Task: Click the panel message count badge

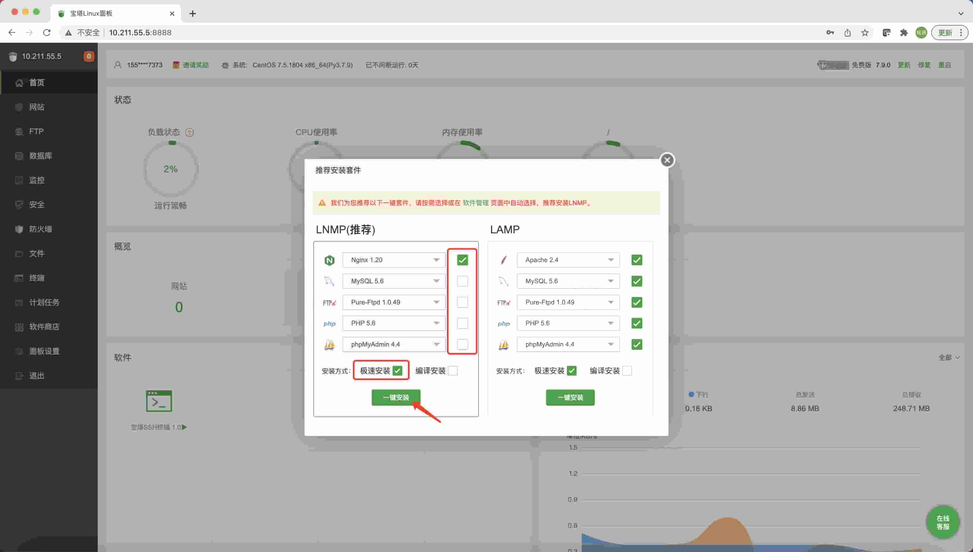Action: click(89, 56)
